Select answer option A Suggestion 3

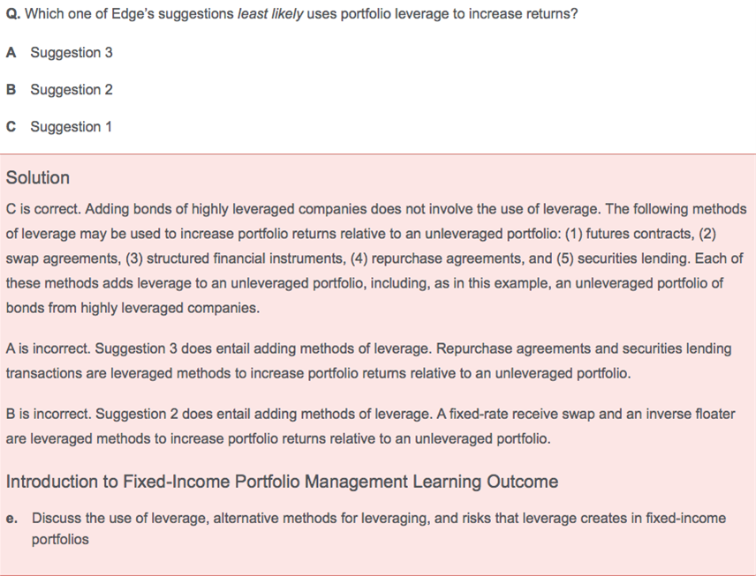[59, 53]
